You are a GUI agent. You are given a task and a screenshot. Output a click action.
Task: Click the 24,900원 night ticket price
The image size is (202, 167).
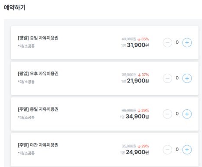pos(137,152)
